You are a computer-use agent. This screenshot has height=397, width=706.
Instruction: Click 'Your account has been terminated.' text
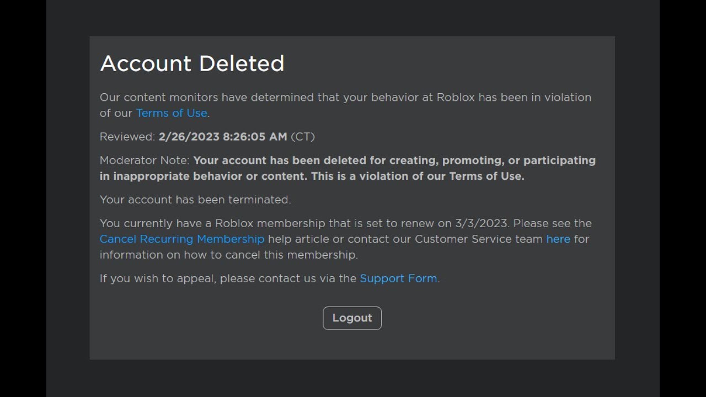point(195,200)
